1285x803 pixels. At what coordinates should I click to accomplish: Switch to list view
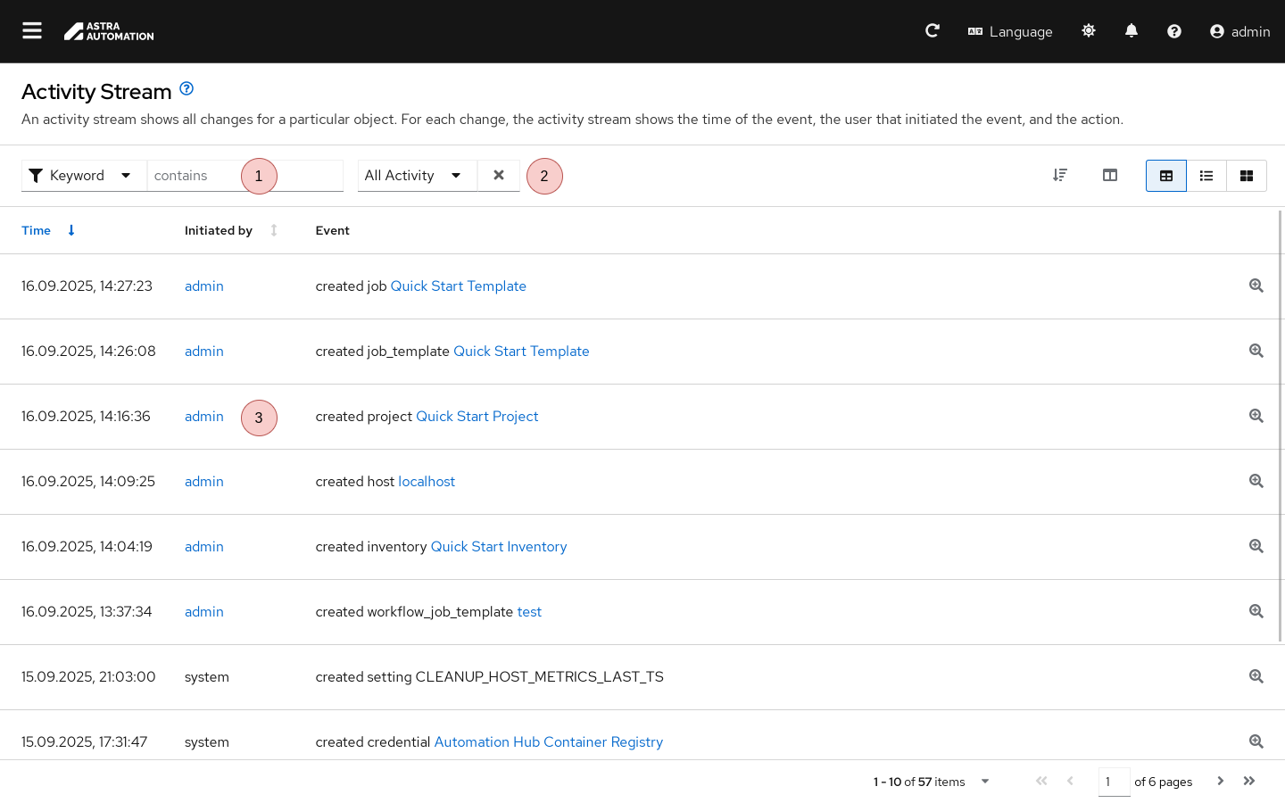tap(1206, 176)
